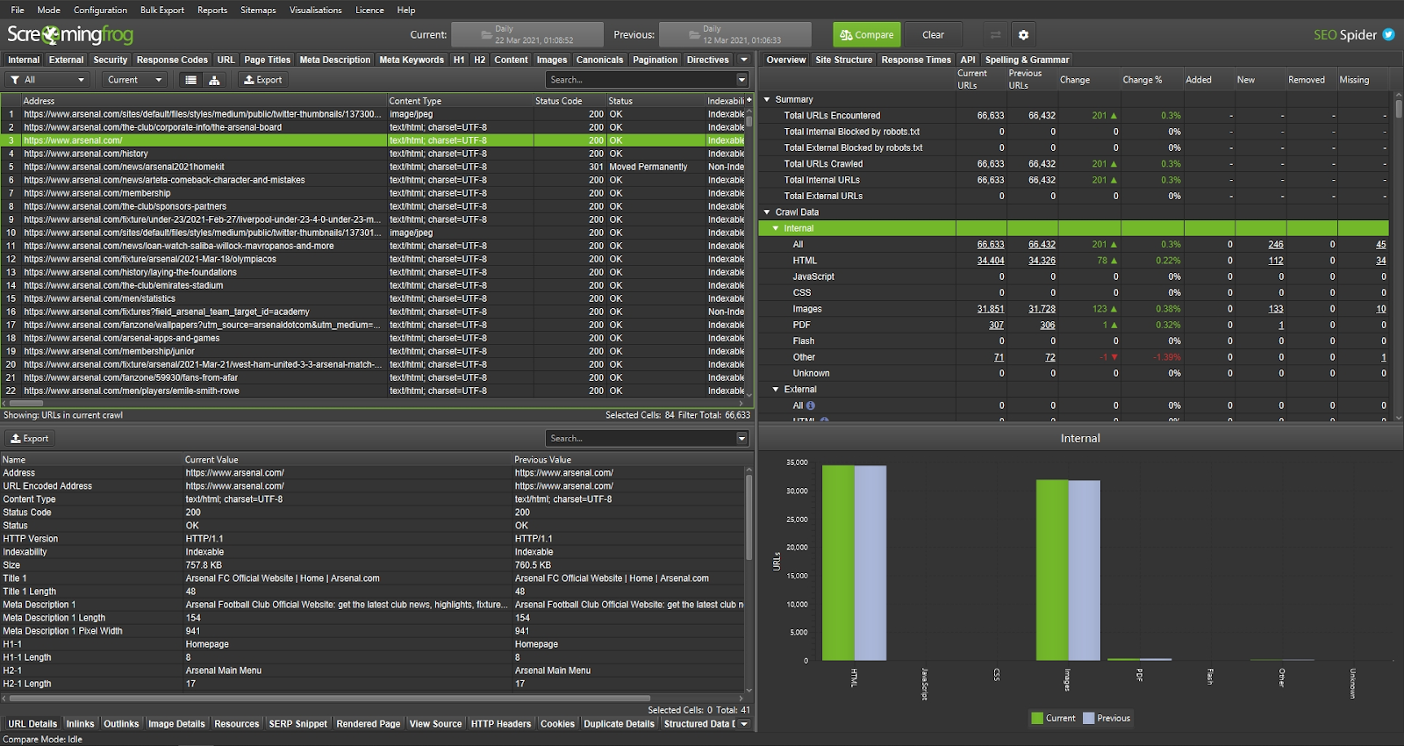
Task: Click info icon beside External All
Action: (x=811, y=405)
